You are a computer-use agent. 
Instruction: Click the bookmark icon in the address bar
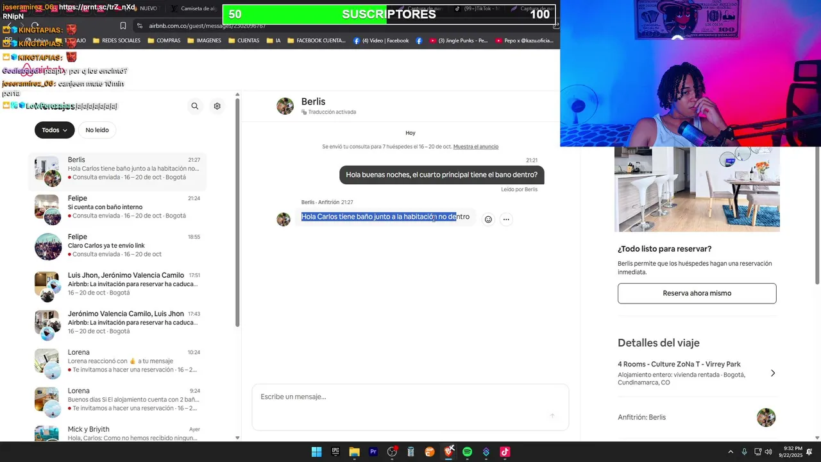tap(123, 26)
